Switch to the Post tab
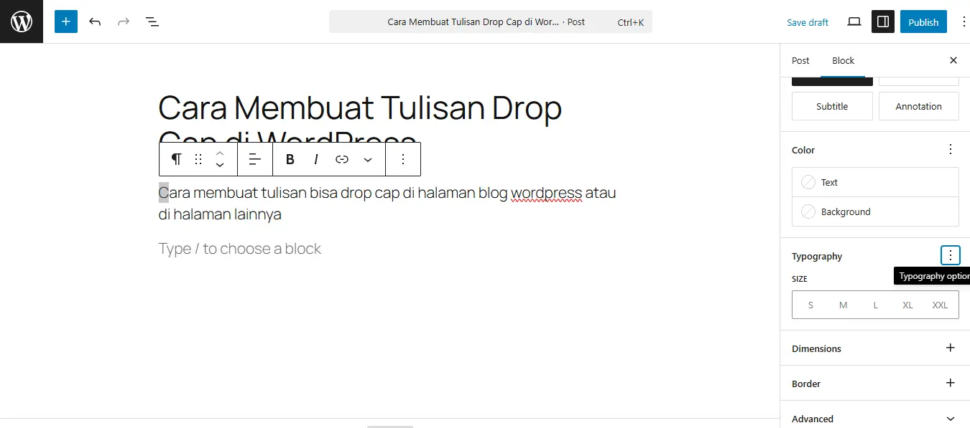Viewport: 970px width, 428px height. pos(800,61)
